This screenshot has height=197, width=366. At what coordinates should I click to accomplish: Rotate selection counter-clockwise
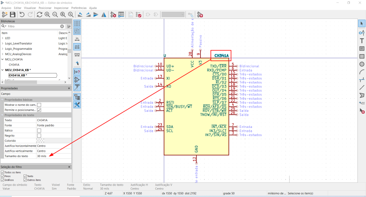tap(80, 15)
